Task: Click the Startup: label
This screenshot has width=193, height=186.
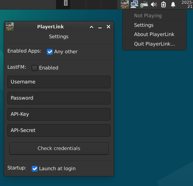Action: [x=17, y=168]
